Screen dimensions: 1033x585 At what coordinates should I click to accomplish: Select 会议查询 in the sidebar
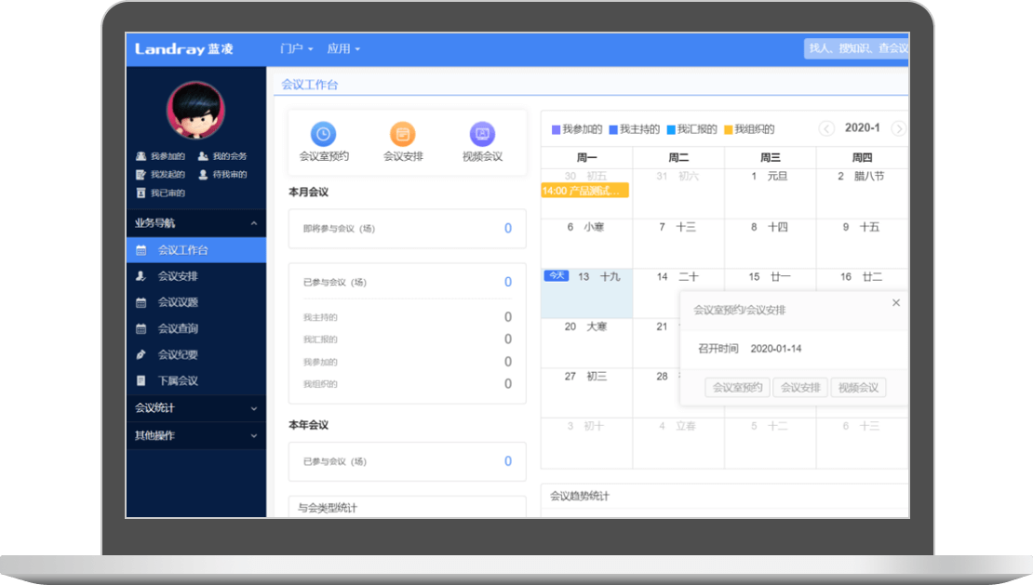(177, 328)
